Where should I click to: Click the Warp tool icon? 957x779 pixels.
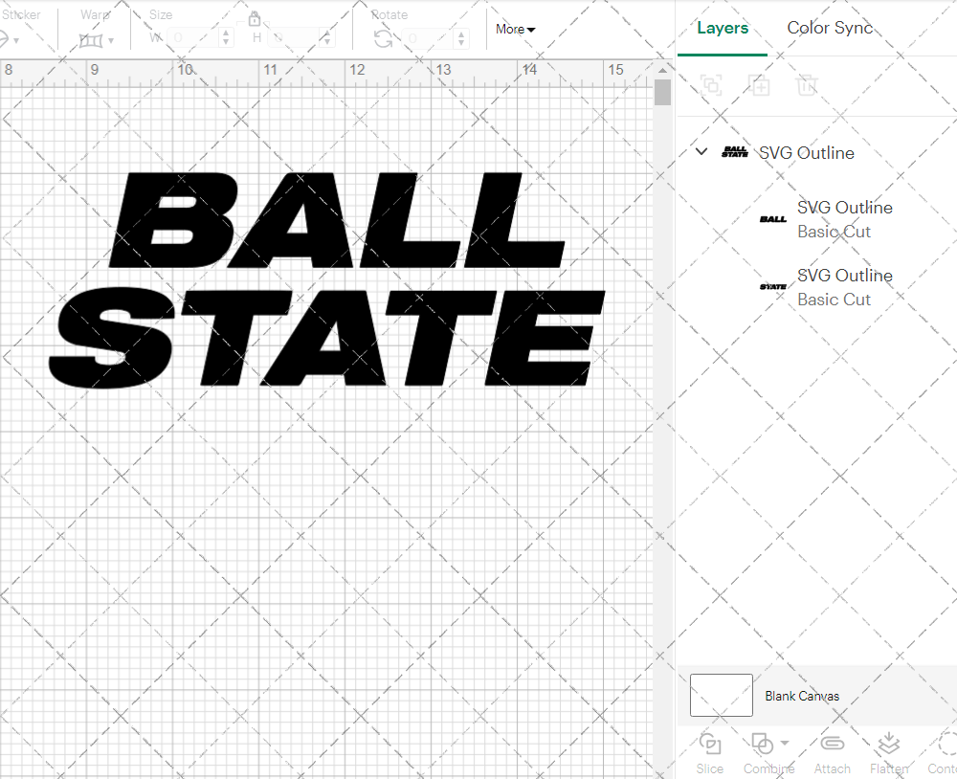pyautogui.click(x=93, y=39)
